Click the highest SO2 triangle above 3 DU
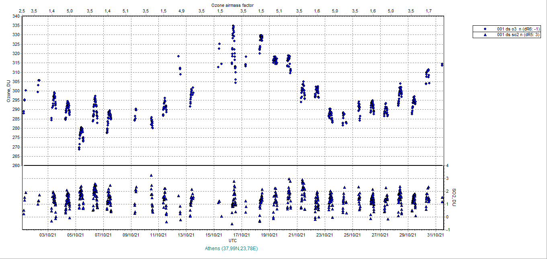547x259 pixels. tap(151, 175)
